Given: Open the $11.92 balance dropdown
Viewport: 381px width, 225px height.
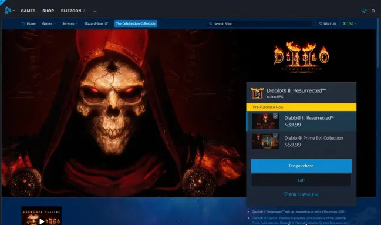Looking at the screenshot, I should point(350,23).
